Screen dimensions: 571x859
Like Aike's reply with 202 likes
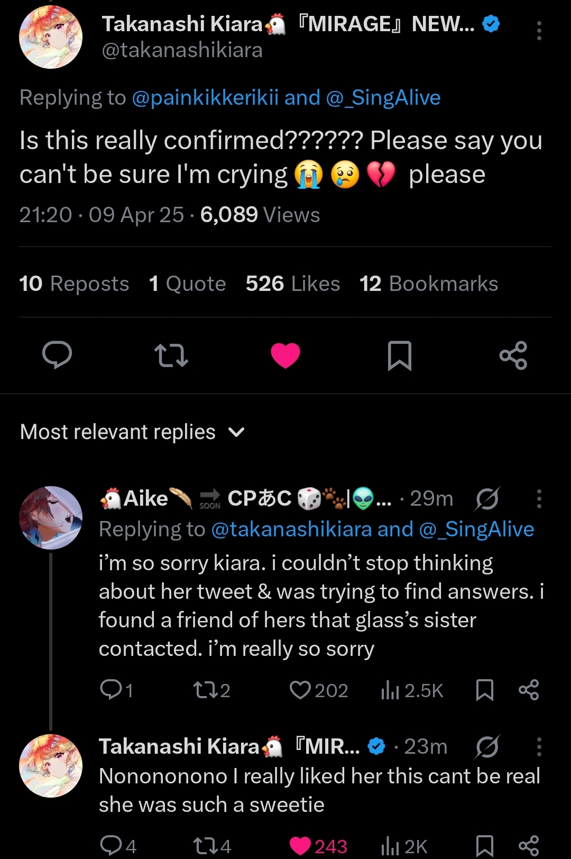(301, 690)
